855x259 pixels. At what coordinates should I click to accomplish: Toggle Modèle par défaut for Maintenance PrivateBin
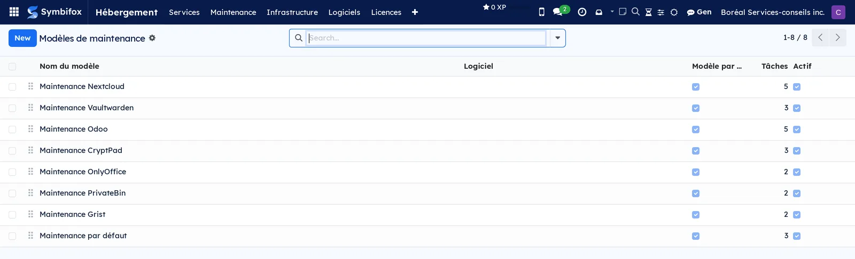696,193
